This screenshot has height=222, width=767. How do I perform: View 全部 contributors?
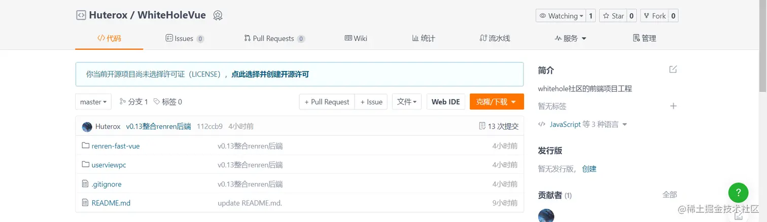pyautogui.click(x=670, y=195)
